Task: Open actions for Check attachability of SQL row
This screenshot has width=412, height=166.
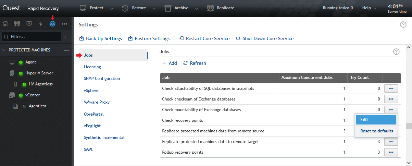Action: 391,88
